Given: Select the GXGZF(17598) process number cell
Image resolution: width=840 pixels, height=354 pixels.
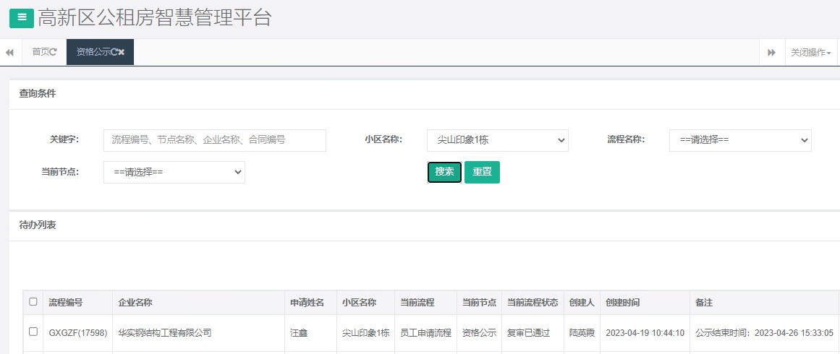Looking at the screenshot, I should point(78,332).
